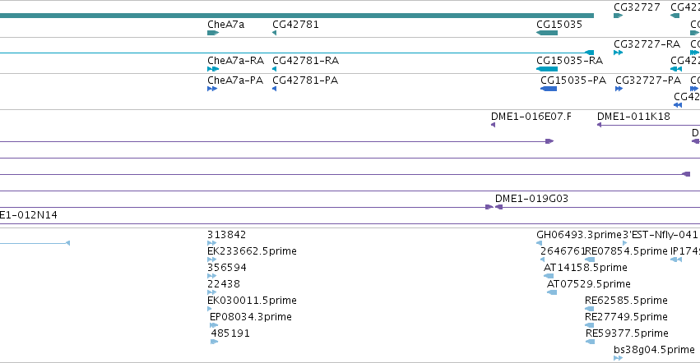700x363 pixels.
Task: Open the EK030011.5prime EST label
Action: 252,301
